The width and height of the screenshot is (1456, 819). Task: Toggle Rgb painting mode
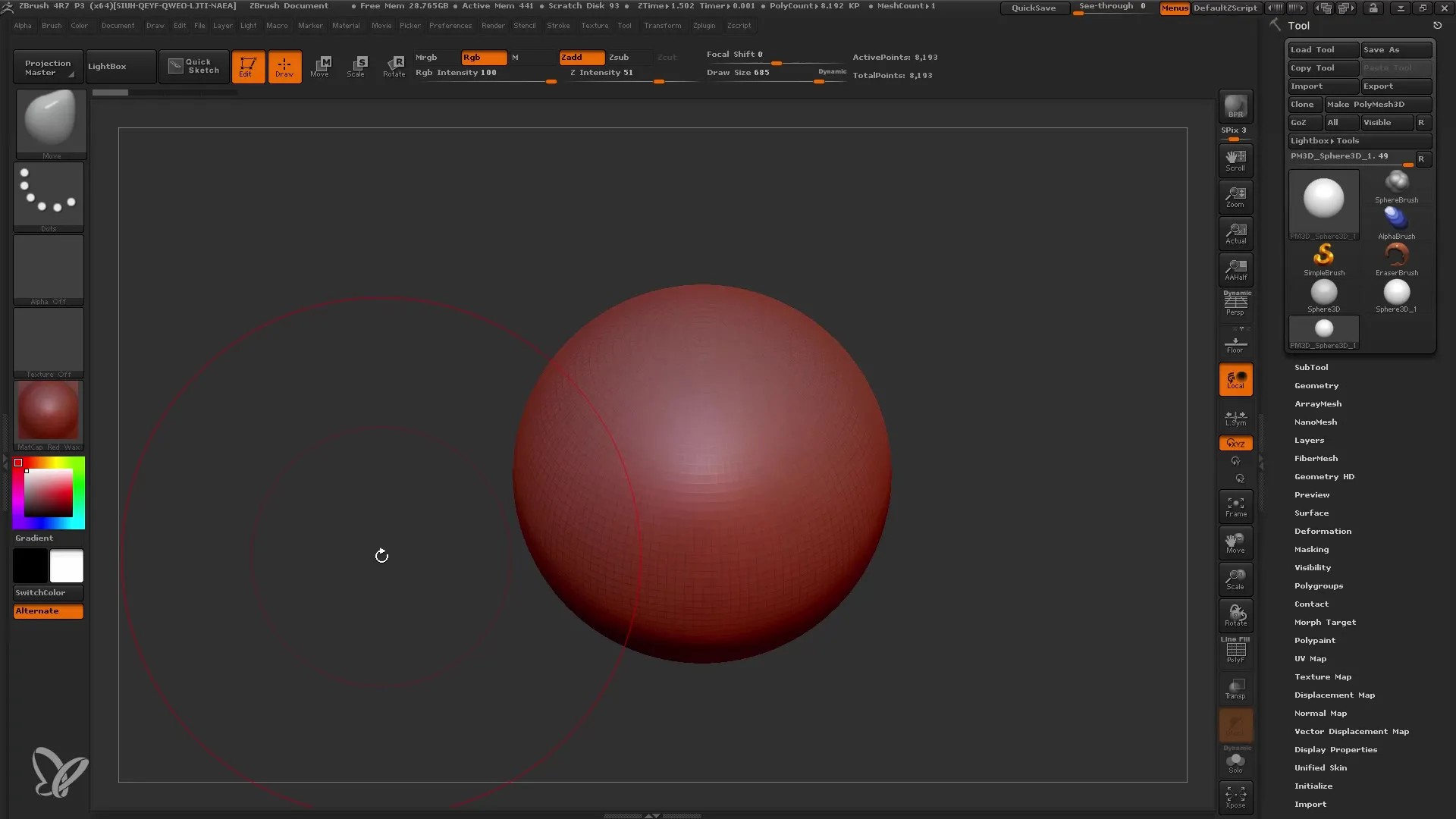pyautogui.click(x=484, y=58)
